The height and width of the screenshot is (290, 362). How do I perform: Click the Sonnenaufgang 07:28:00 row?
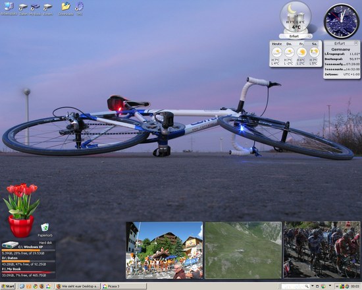point(342,64)
